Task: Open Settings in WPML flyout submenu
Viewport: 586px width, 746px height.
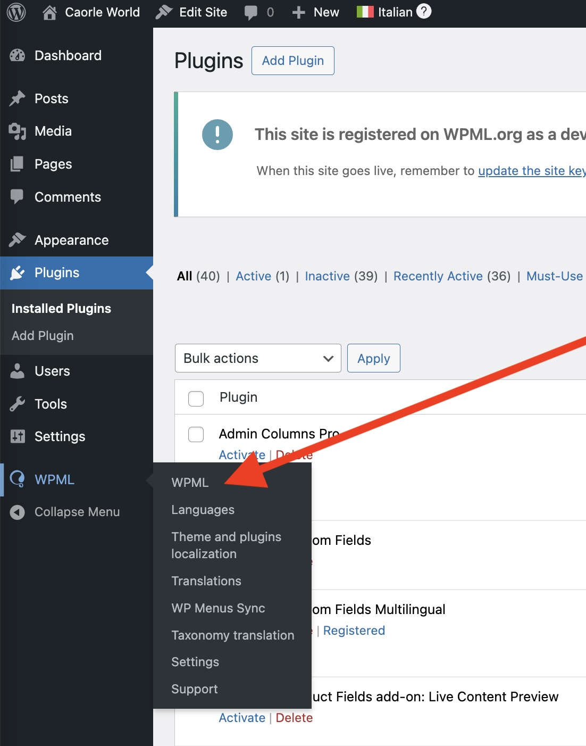Action: pos(195,662)
